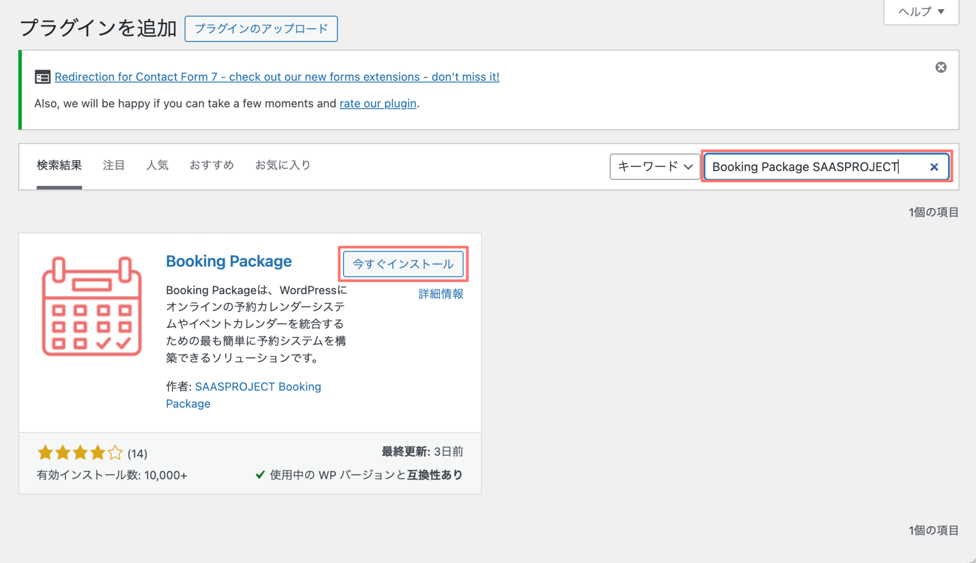976x563 pixels.
Task: Open the おすすめ plugins tab
Action: coord(211,165)
